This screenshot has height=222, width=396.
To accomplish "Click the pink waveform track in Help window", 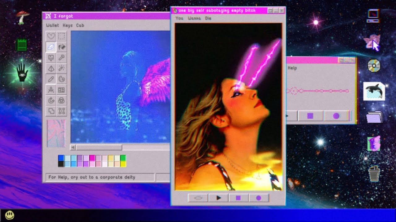I will pyautogui.click(x=318, y=91).
